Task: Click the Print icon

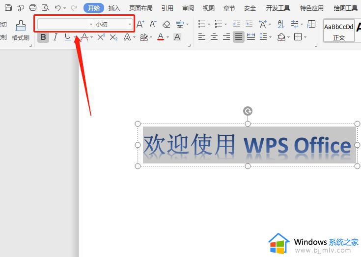Action: click(x=33, y=8)
